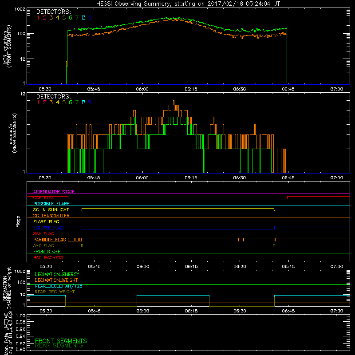Click the SC_IN_SUNLIGHT flag label
The image size is (355, 355).
tap(51, 209)
